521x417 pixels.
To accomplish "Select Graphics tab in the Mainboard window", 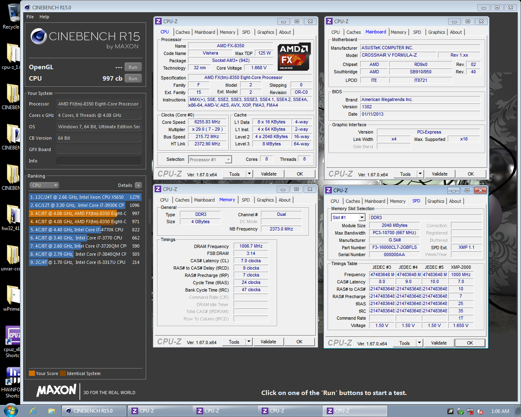I will [x=437, y=32].
